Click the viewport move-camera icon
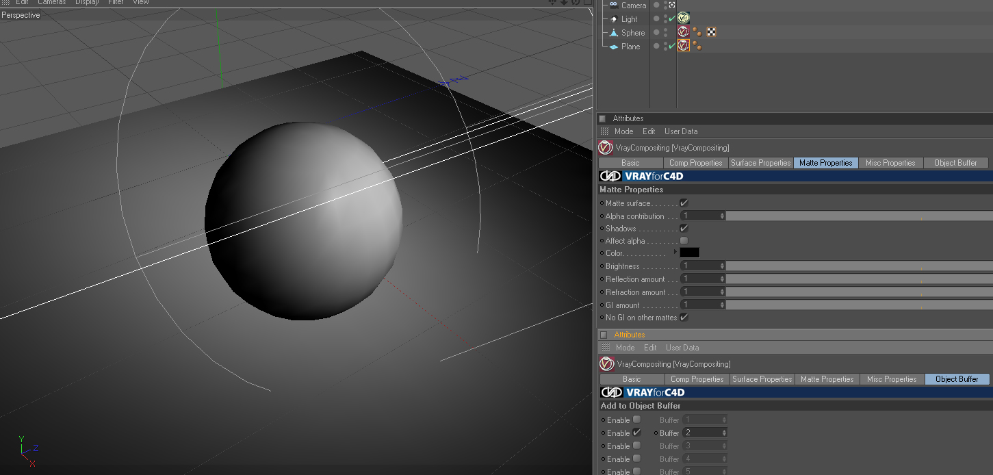 pyautogui.click(x=553, y=2)
